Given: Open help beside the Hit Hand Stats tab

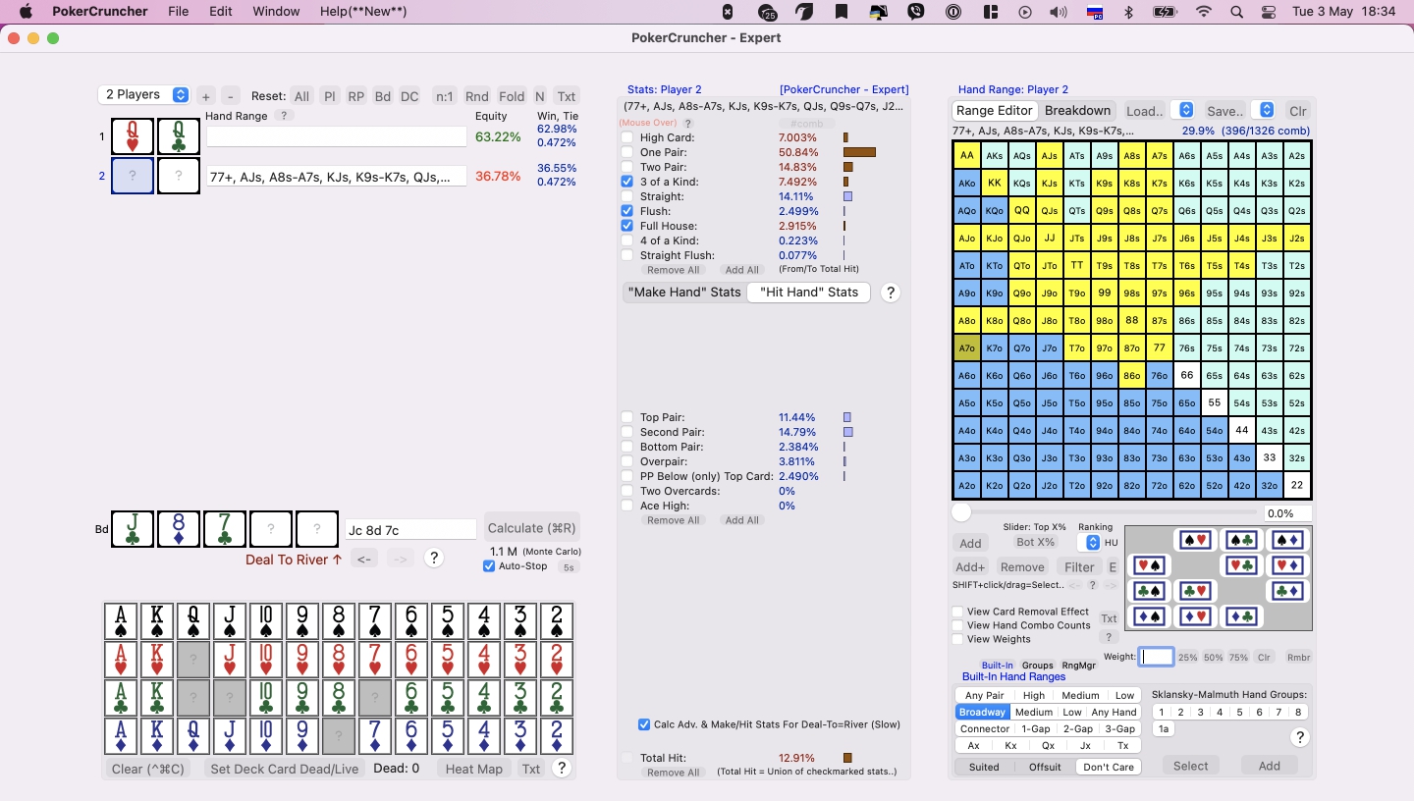Looking at the screenshot, I should (891, 293).
